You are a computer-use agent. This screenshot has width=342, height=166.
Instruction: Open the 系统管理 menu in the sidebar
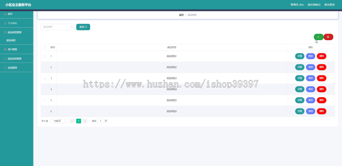17,68
